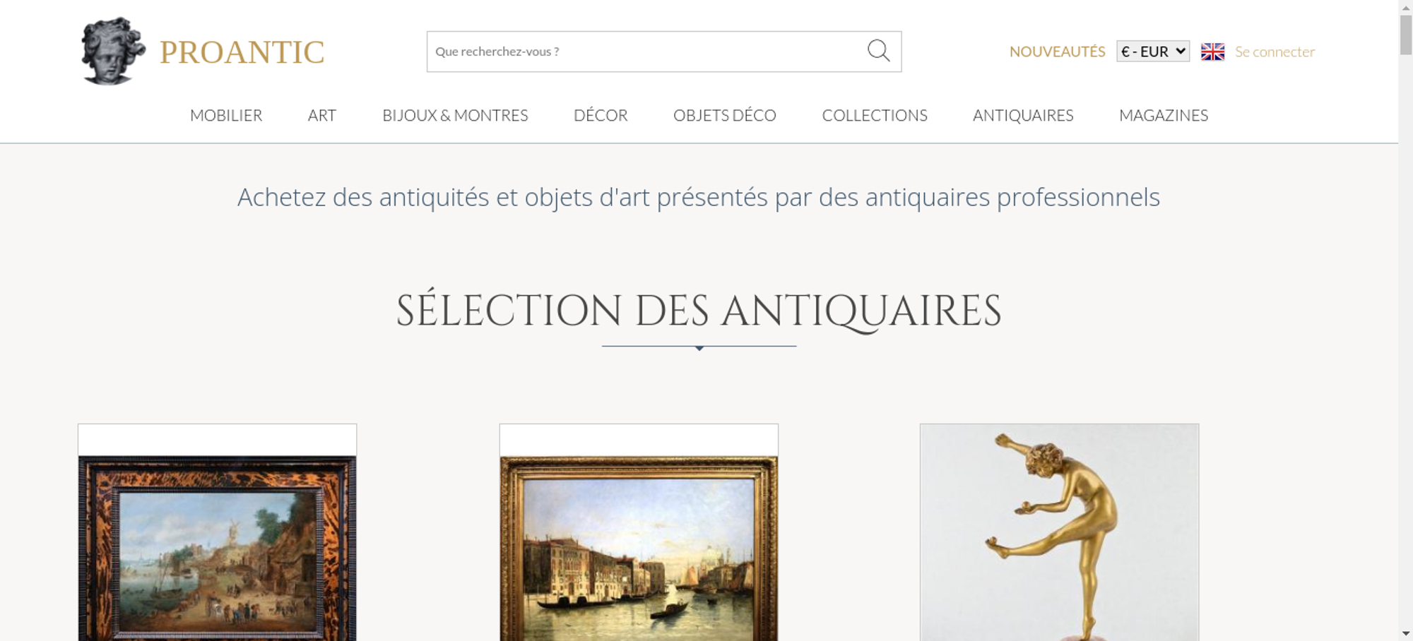The width and height of the screenshot is (1413, 641).
Task: Open the ART menu
Action: click(x=322, y=115)
